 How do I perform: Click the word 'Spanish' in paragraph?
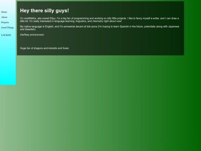pos(124,26)
